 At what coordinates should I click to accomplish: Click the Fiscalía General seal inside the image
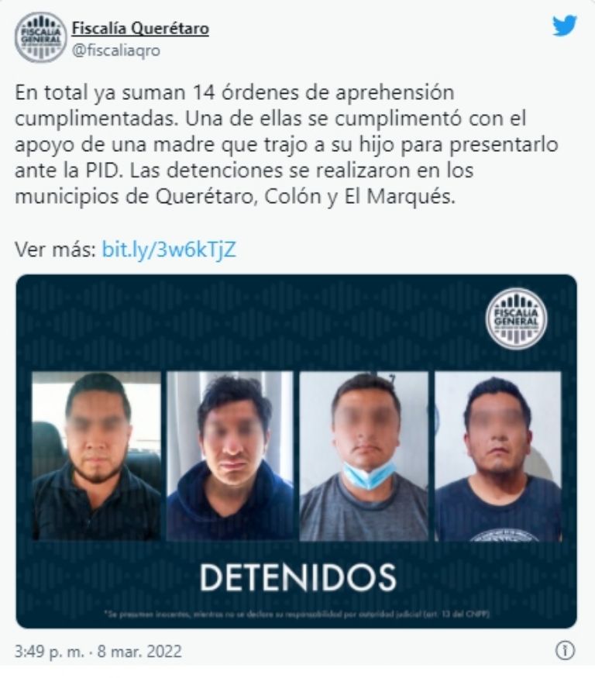[516, 318]
